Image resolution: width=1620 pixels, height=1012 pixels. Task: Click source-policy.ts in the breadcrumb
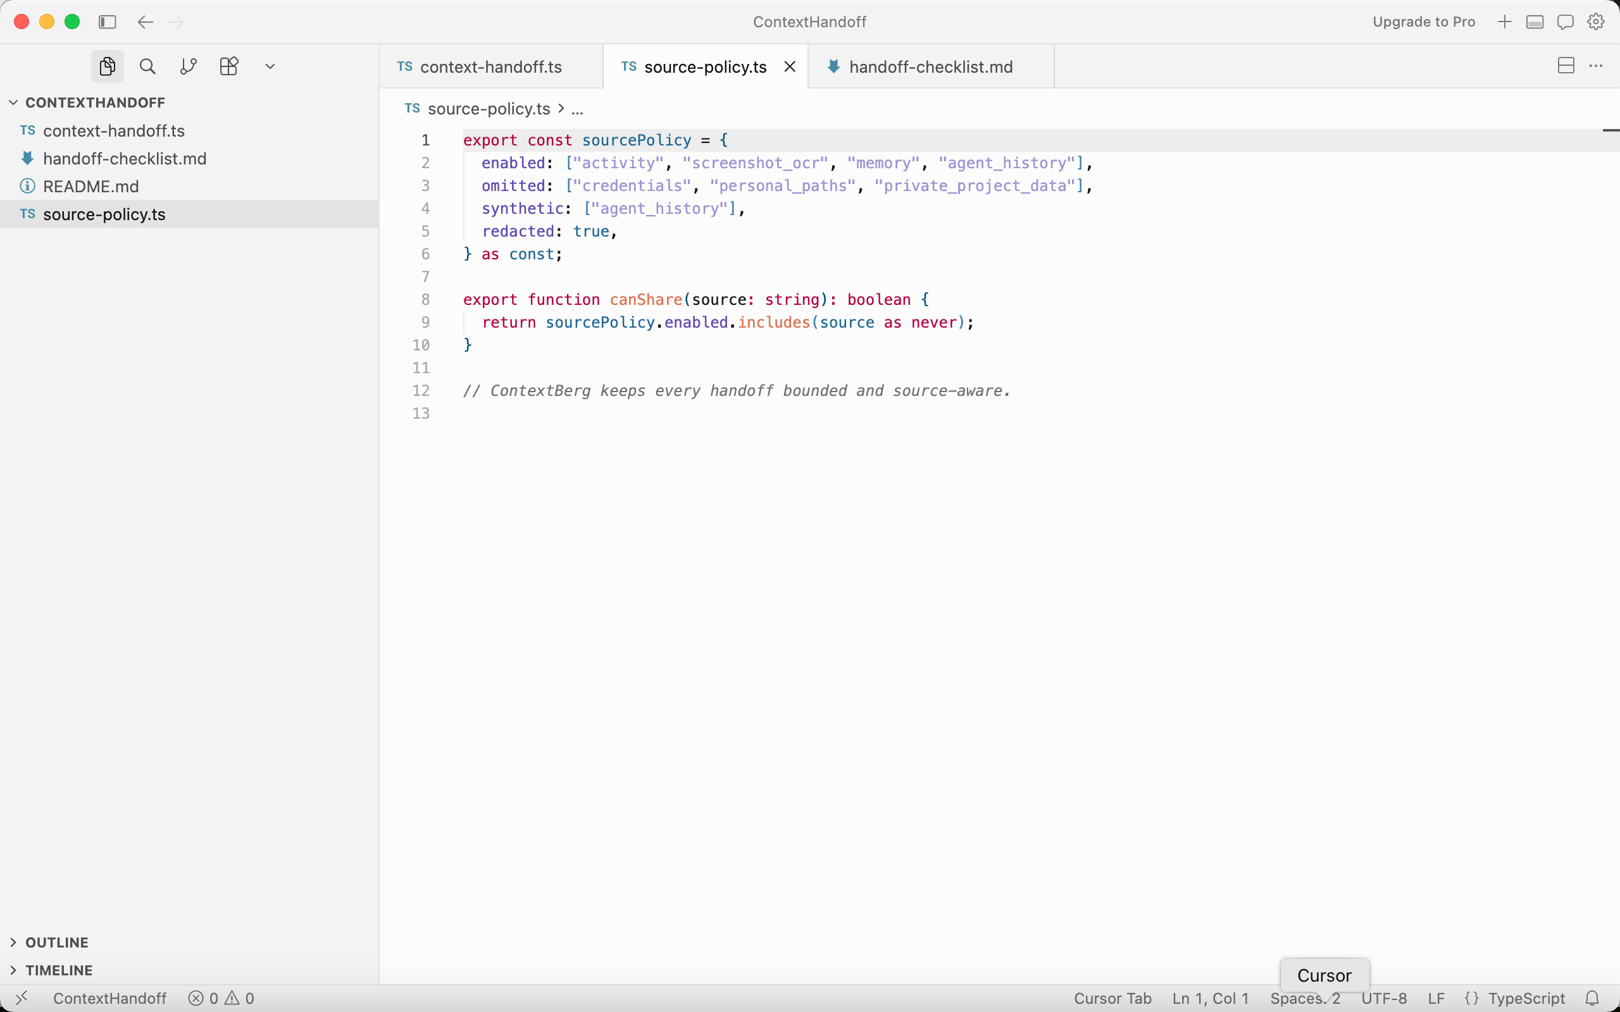(489, 108)
